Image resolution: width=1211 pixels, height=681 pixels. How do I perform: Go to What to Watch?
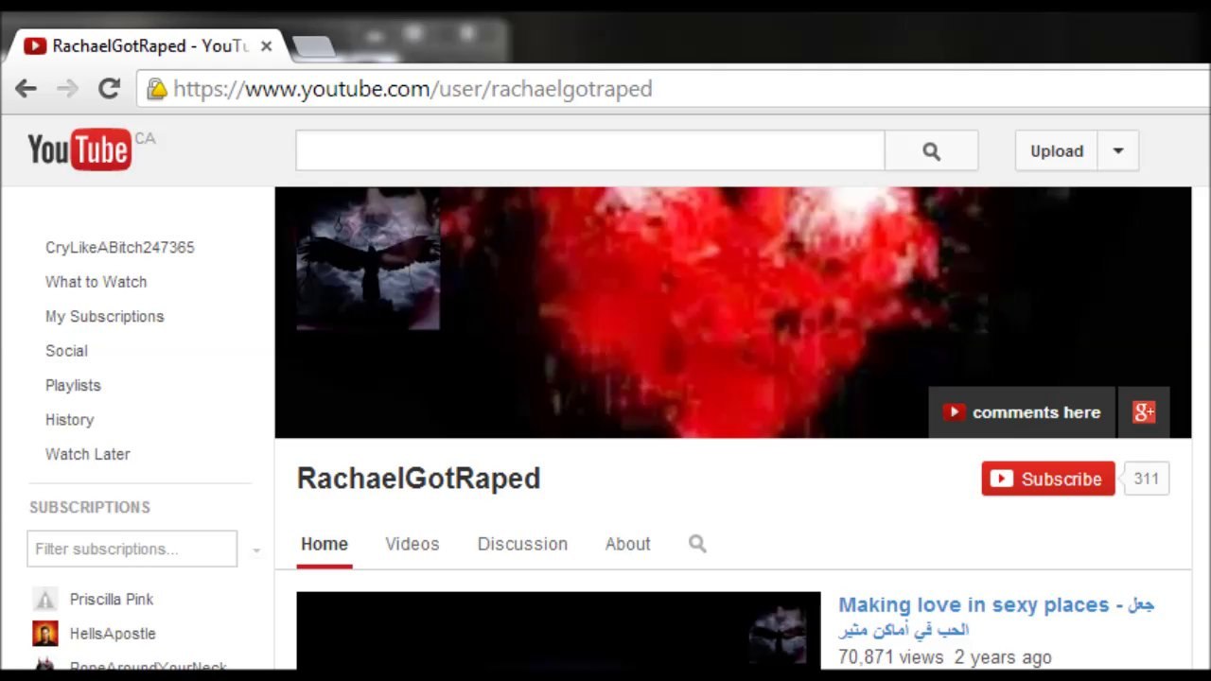tap(97, 282)
